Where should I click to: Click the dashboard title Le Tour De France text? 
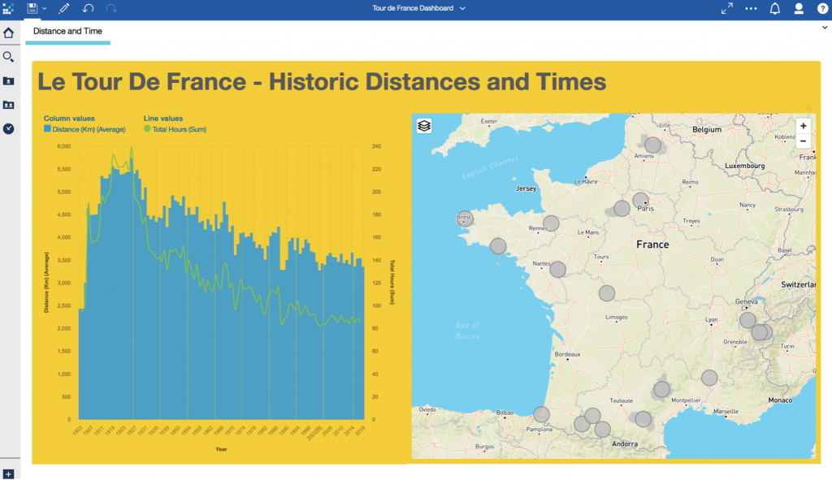coord(322,82)
